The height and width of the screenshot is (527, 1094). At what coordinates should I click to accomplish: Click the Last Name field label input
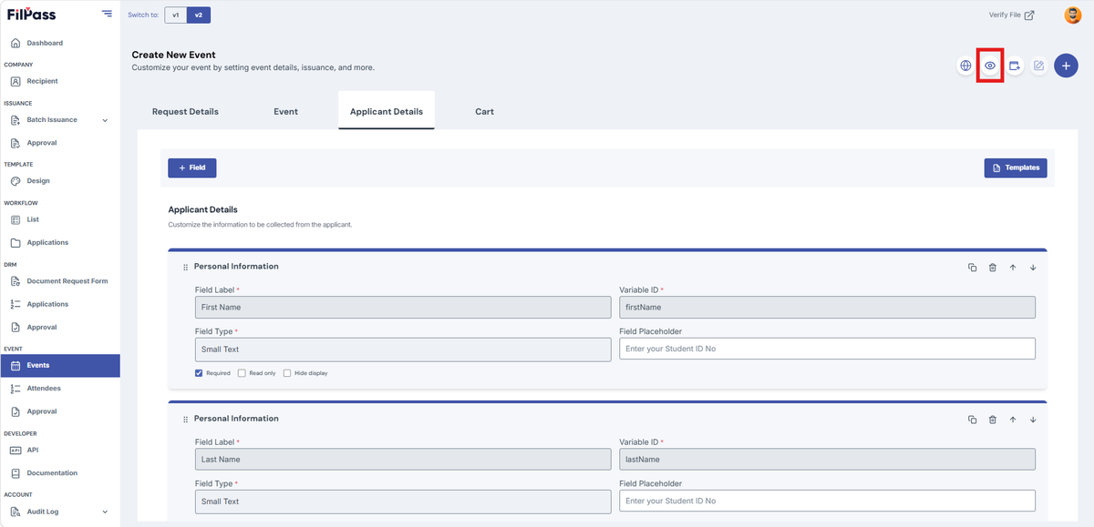(403, 460)
